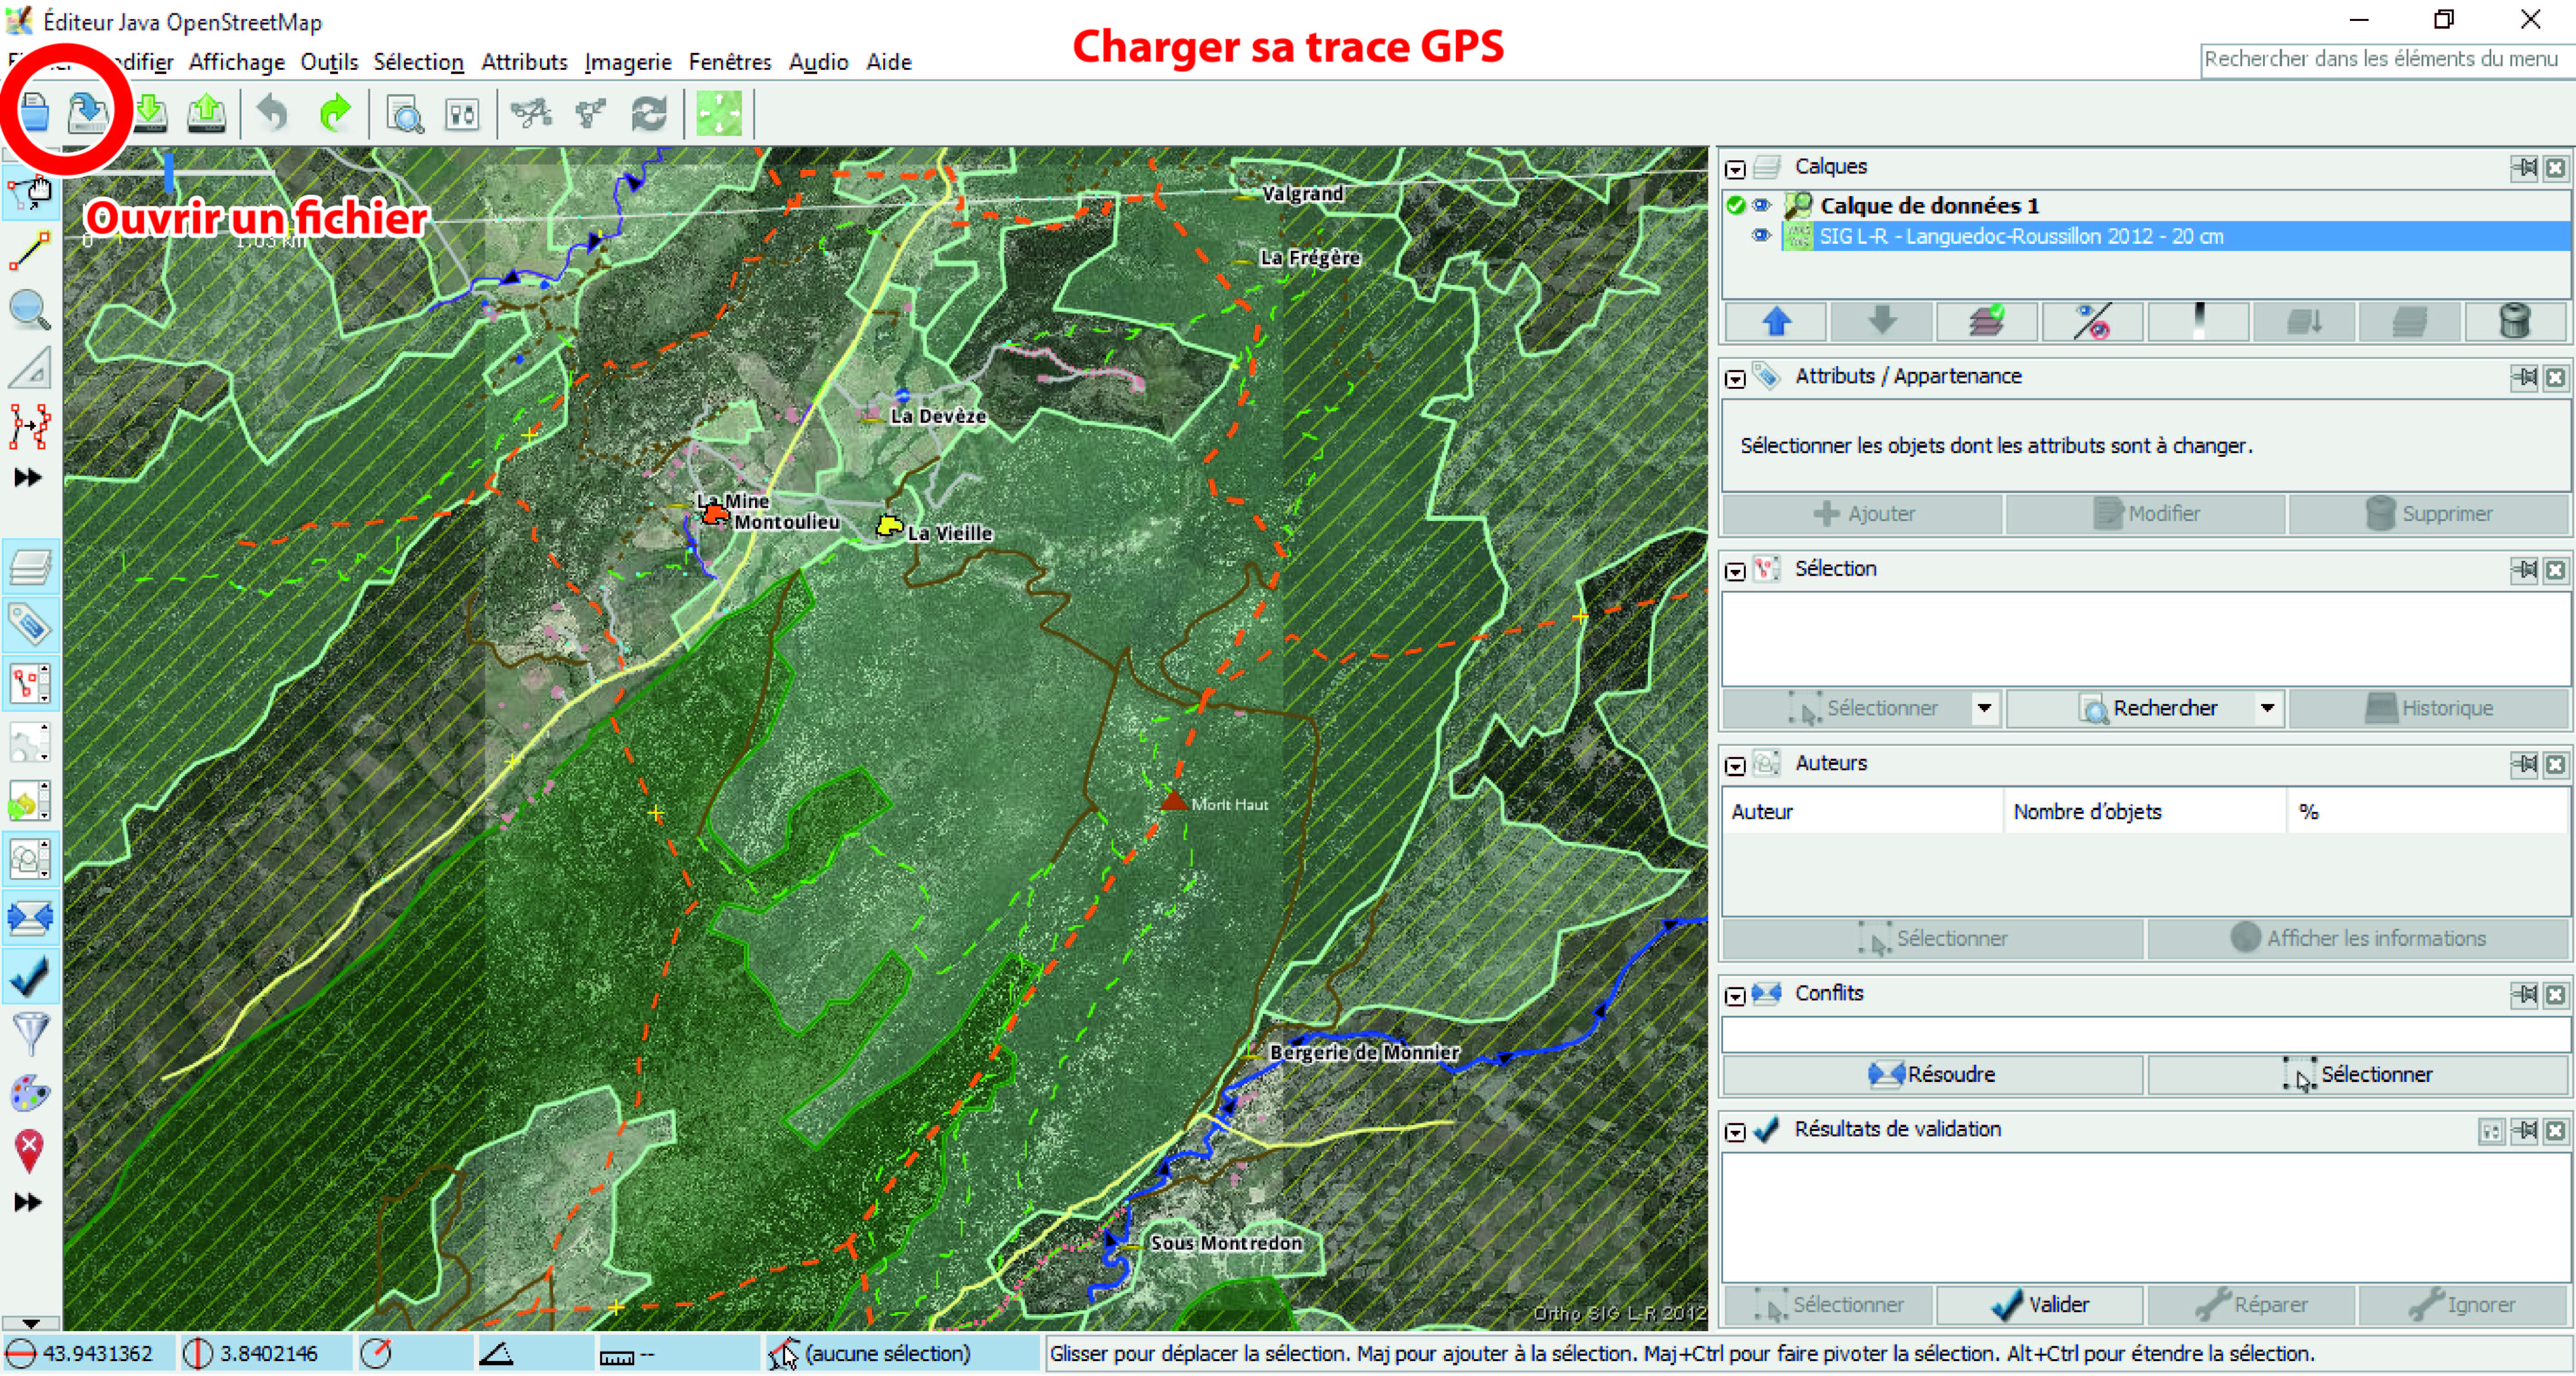Screen dimensions: 2576x1376
Task: Open the Search magnifier toolbar icon
Action: (x=405, y=115)
